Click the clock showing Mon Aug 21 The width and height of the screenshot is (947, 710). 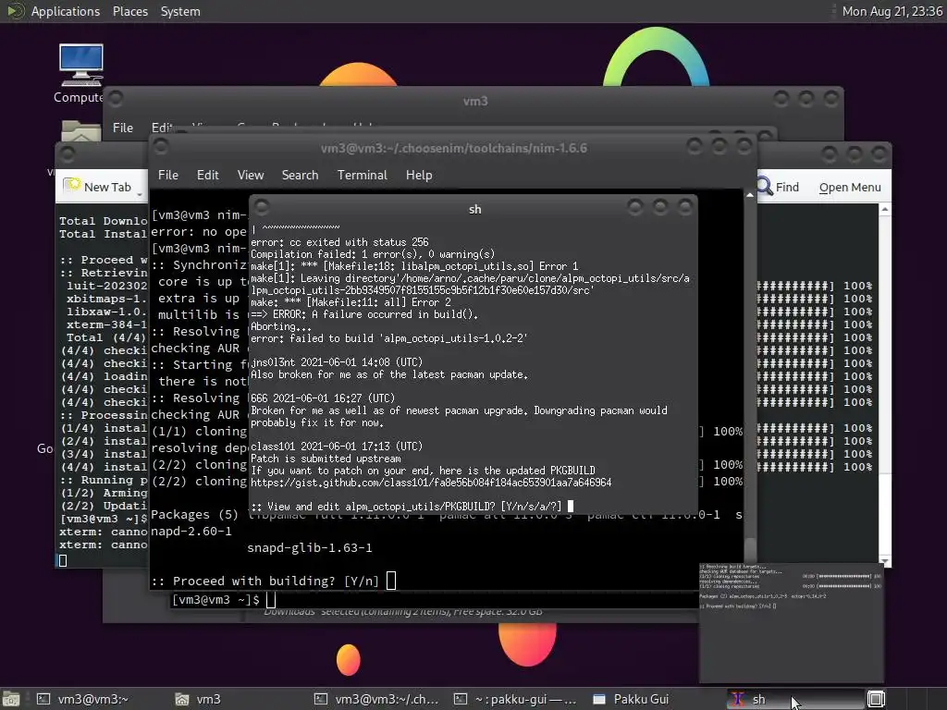(x=892, y=11)
